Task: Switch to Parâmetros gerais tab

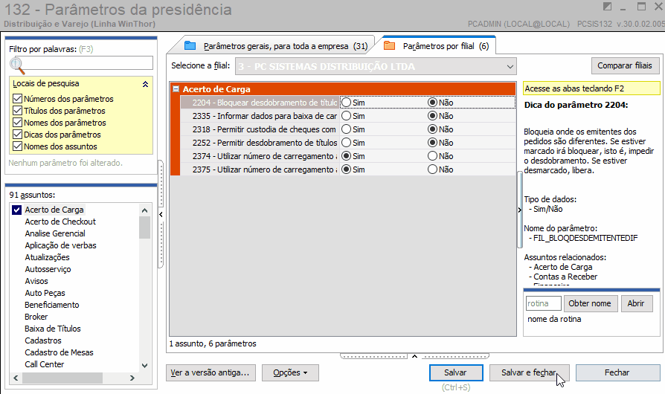Action: [x=277, y=46]
